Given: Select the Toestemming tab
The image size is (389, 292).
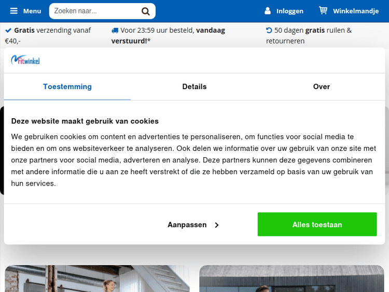Looking at the screenshot, I should pos(67,87).
